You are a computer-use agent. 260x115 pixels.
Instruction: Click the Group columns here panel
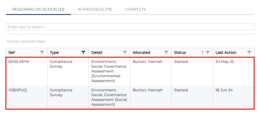(26, 42)
